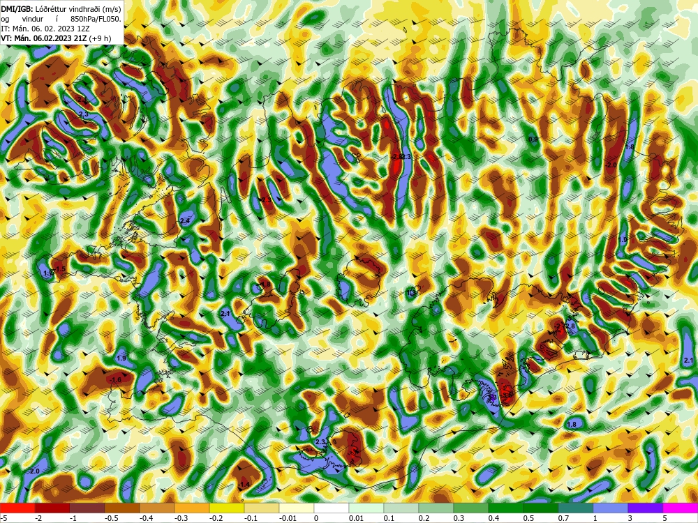This screenshot has width=698, height=523.
Task: Click the teal swatch between 0.7 and 1
Action: 576,508
